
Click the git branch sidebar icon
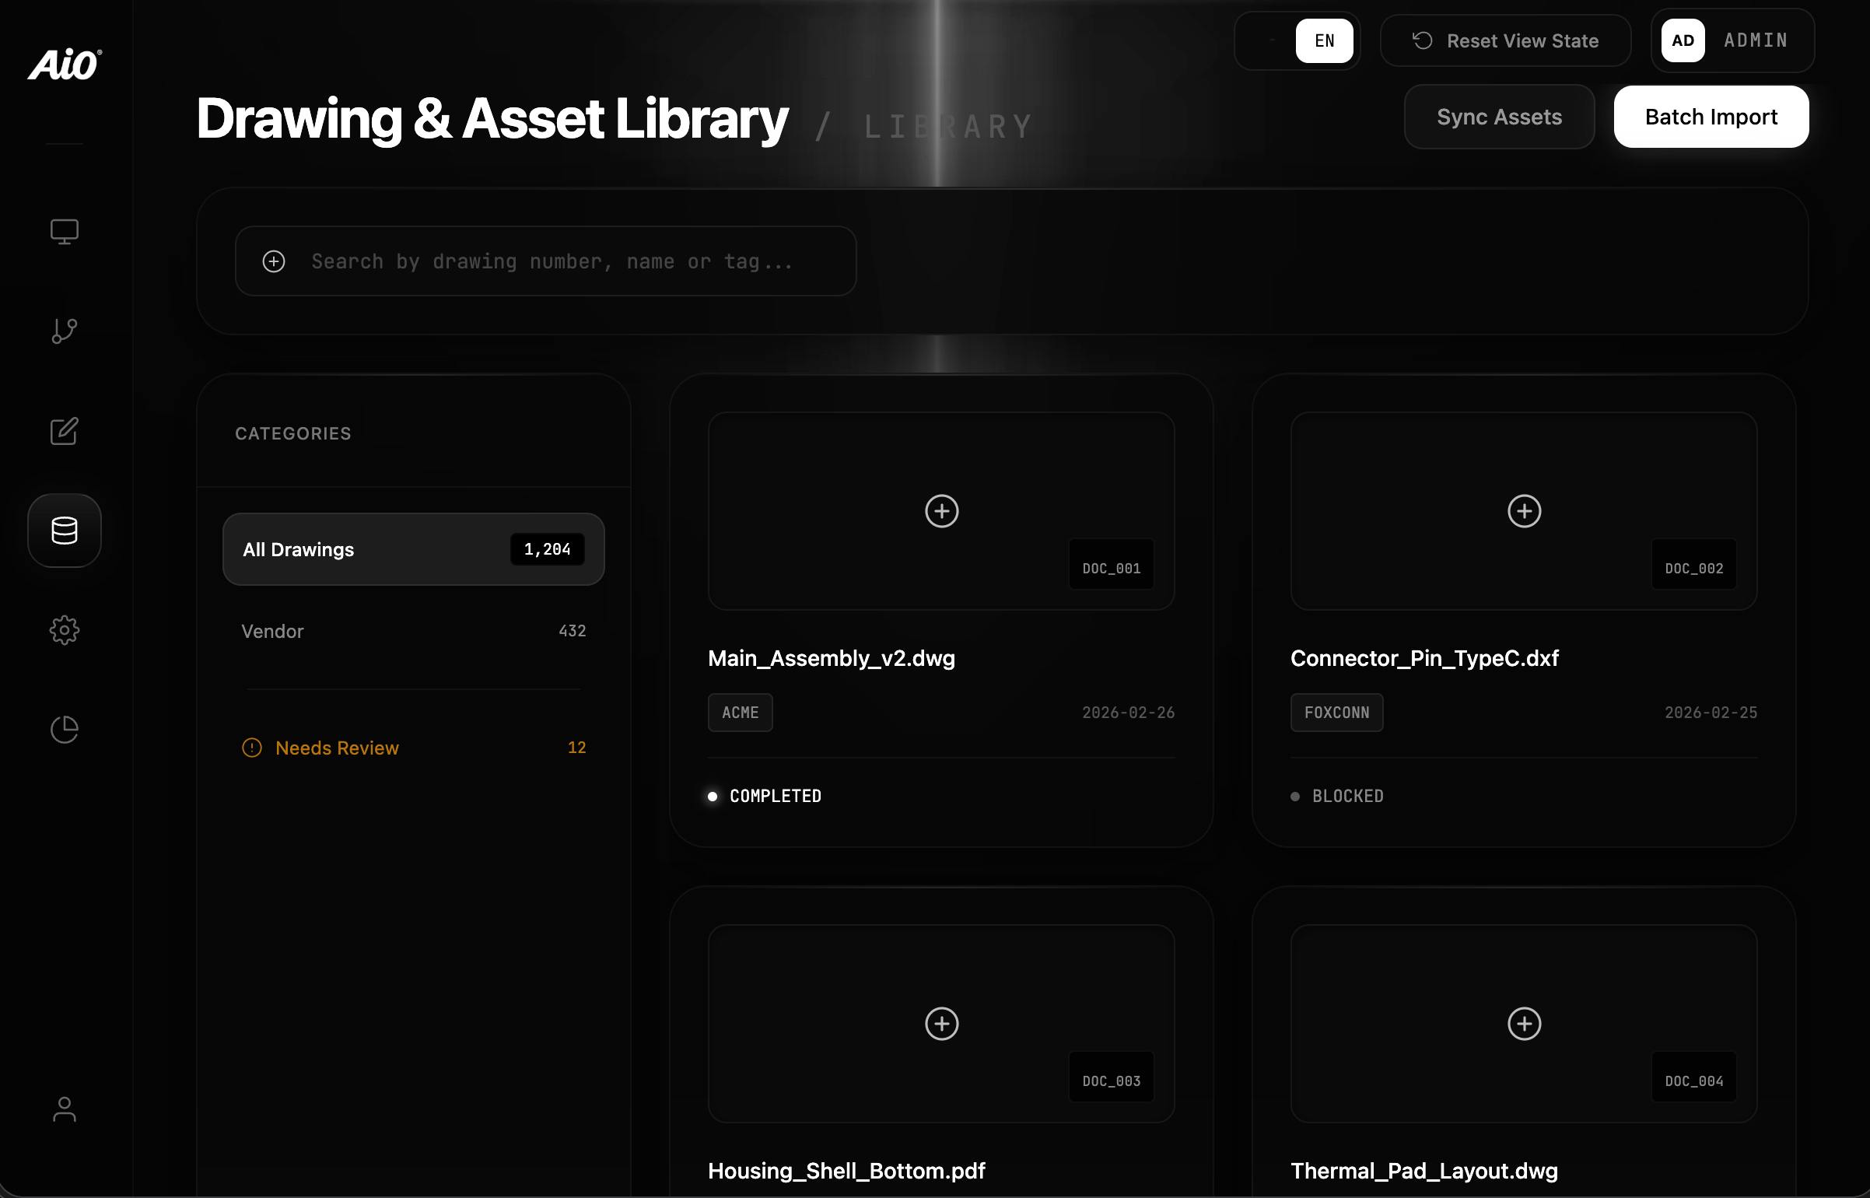(x=64, y=331)
